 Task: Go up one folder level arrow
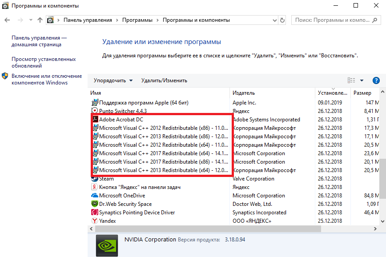point(40,20)
